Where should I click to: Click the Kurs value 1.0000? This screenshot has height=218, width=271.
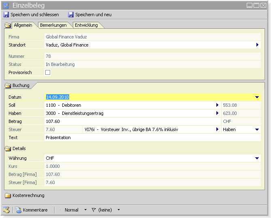152,166
